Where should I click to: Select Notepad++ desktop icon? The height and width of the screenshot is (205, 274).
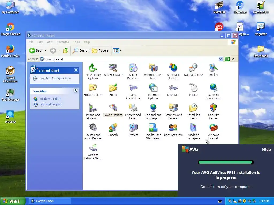tap(261, 7)
